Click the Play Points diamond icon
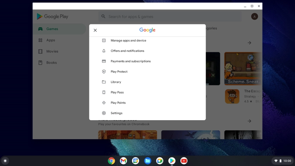The image size is (295, 166). pos(104,103)
